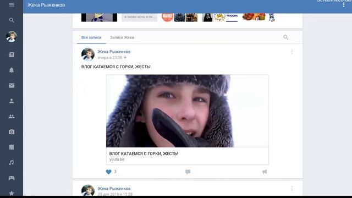The height and width of the screenshot is (198, 352).
Task: Click the вчера в 23:08 timestamp
Action: (110, 58)
